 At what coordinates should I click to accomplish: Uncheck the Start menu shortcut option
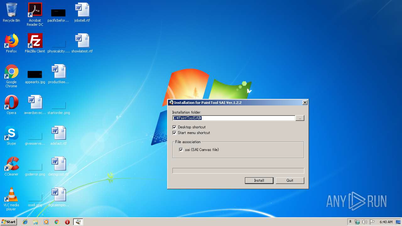[x=174, y=133]
